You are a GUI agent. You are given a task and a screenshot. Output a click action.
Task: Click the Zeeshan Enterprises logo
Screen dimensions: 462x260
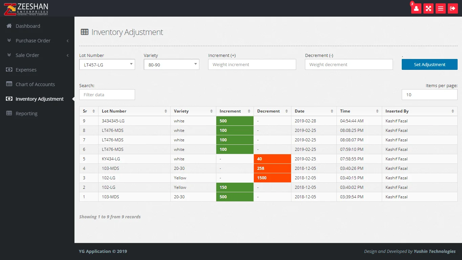pyautogui.click(x=26, y=9)
